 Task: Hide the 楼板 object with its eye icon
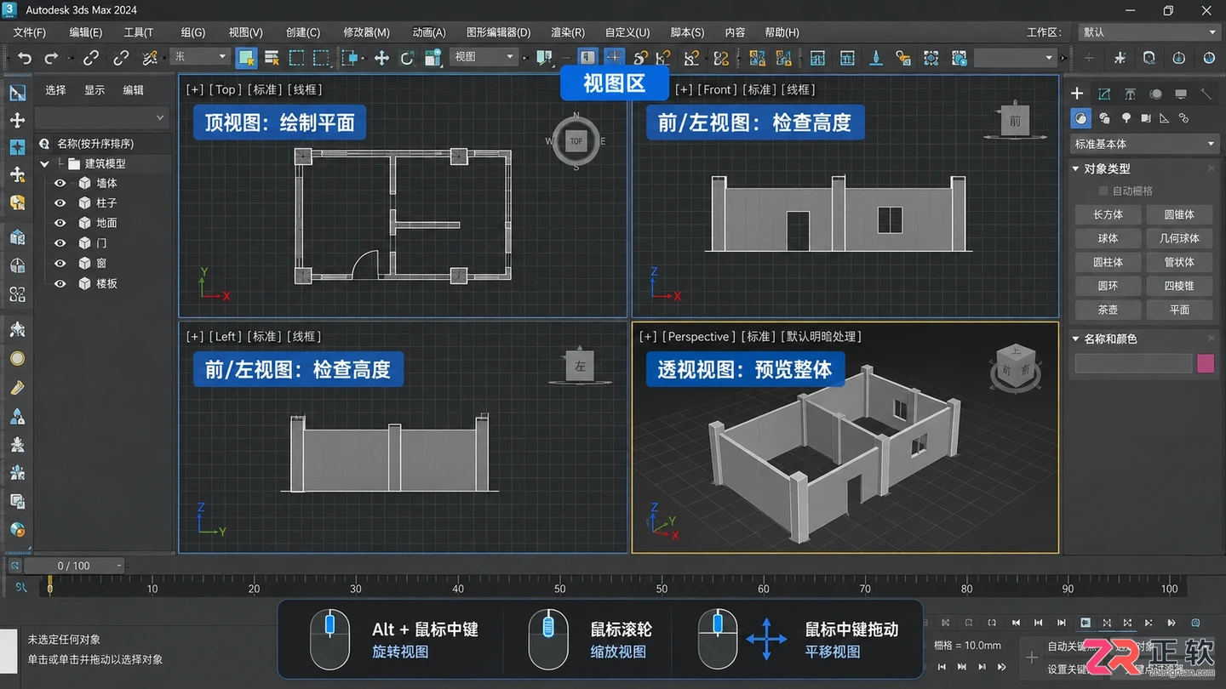(x=60, y=283)
